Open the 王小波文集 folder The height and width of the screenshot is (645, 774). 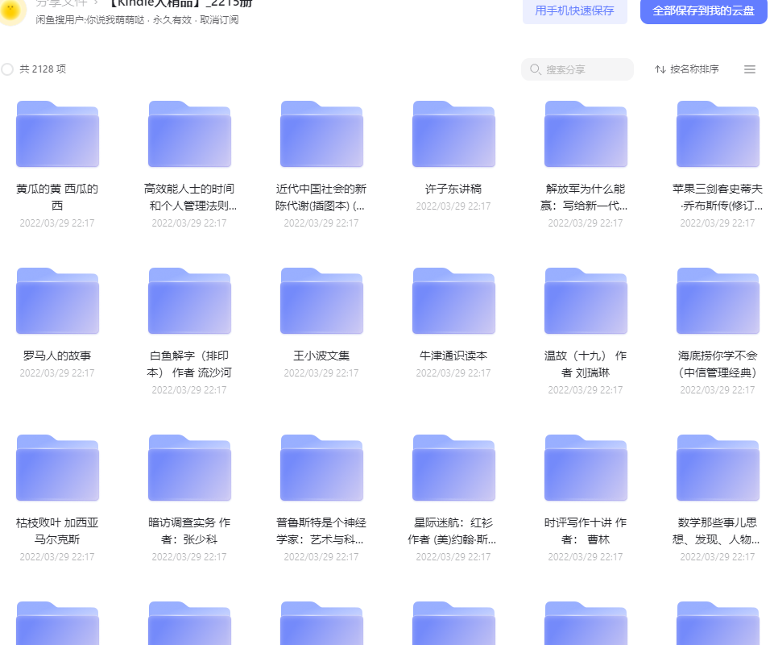322,301
